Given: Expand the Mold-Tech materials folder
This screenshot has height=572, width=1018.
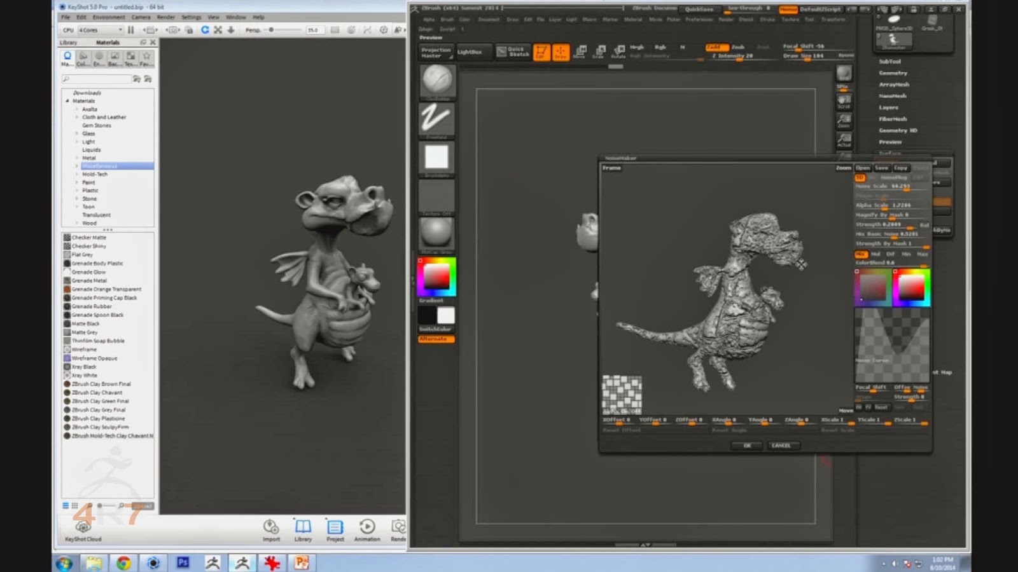Looking at the screenshot, I should [77, 174].
